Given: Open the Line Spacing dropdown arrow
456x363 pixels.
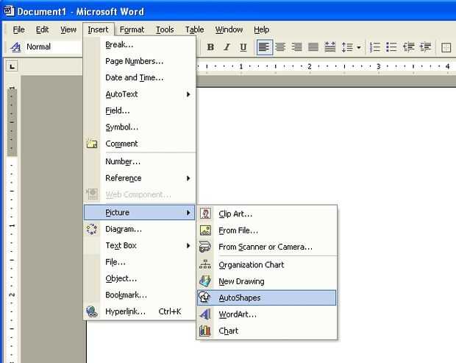Looking at the screenshot, I should [359, 47].
